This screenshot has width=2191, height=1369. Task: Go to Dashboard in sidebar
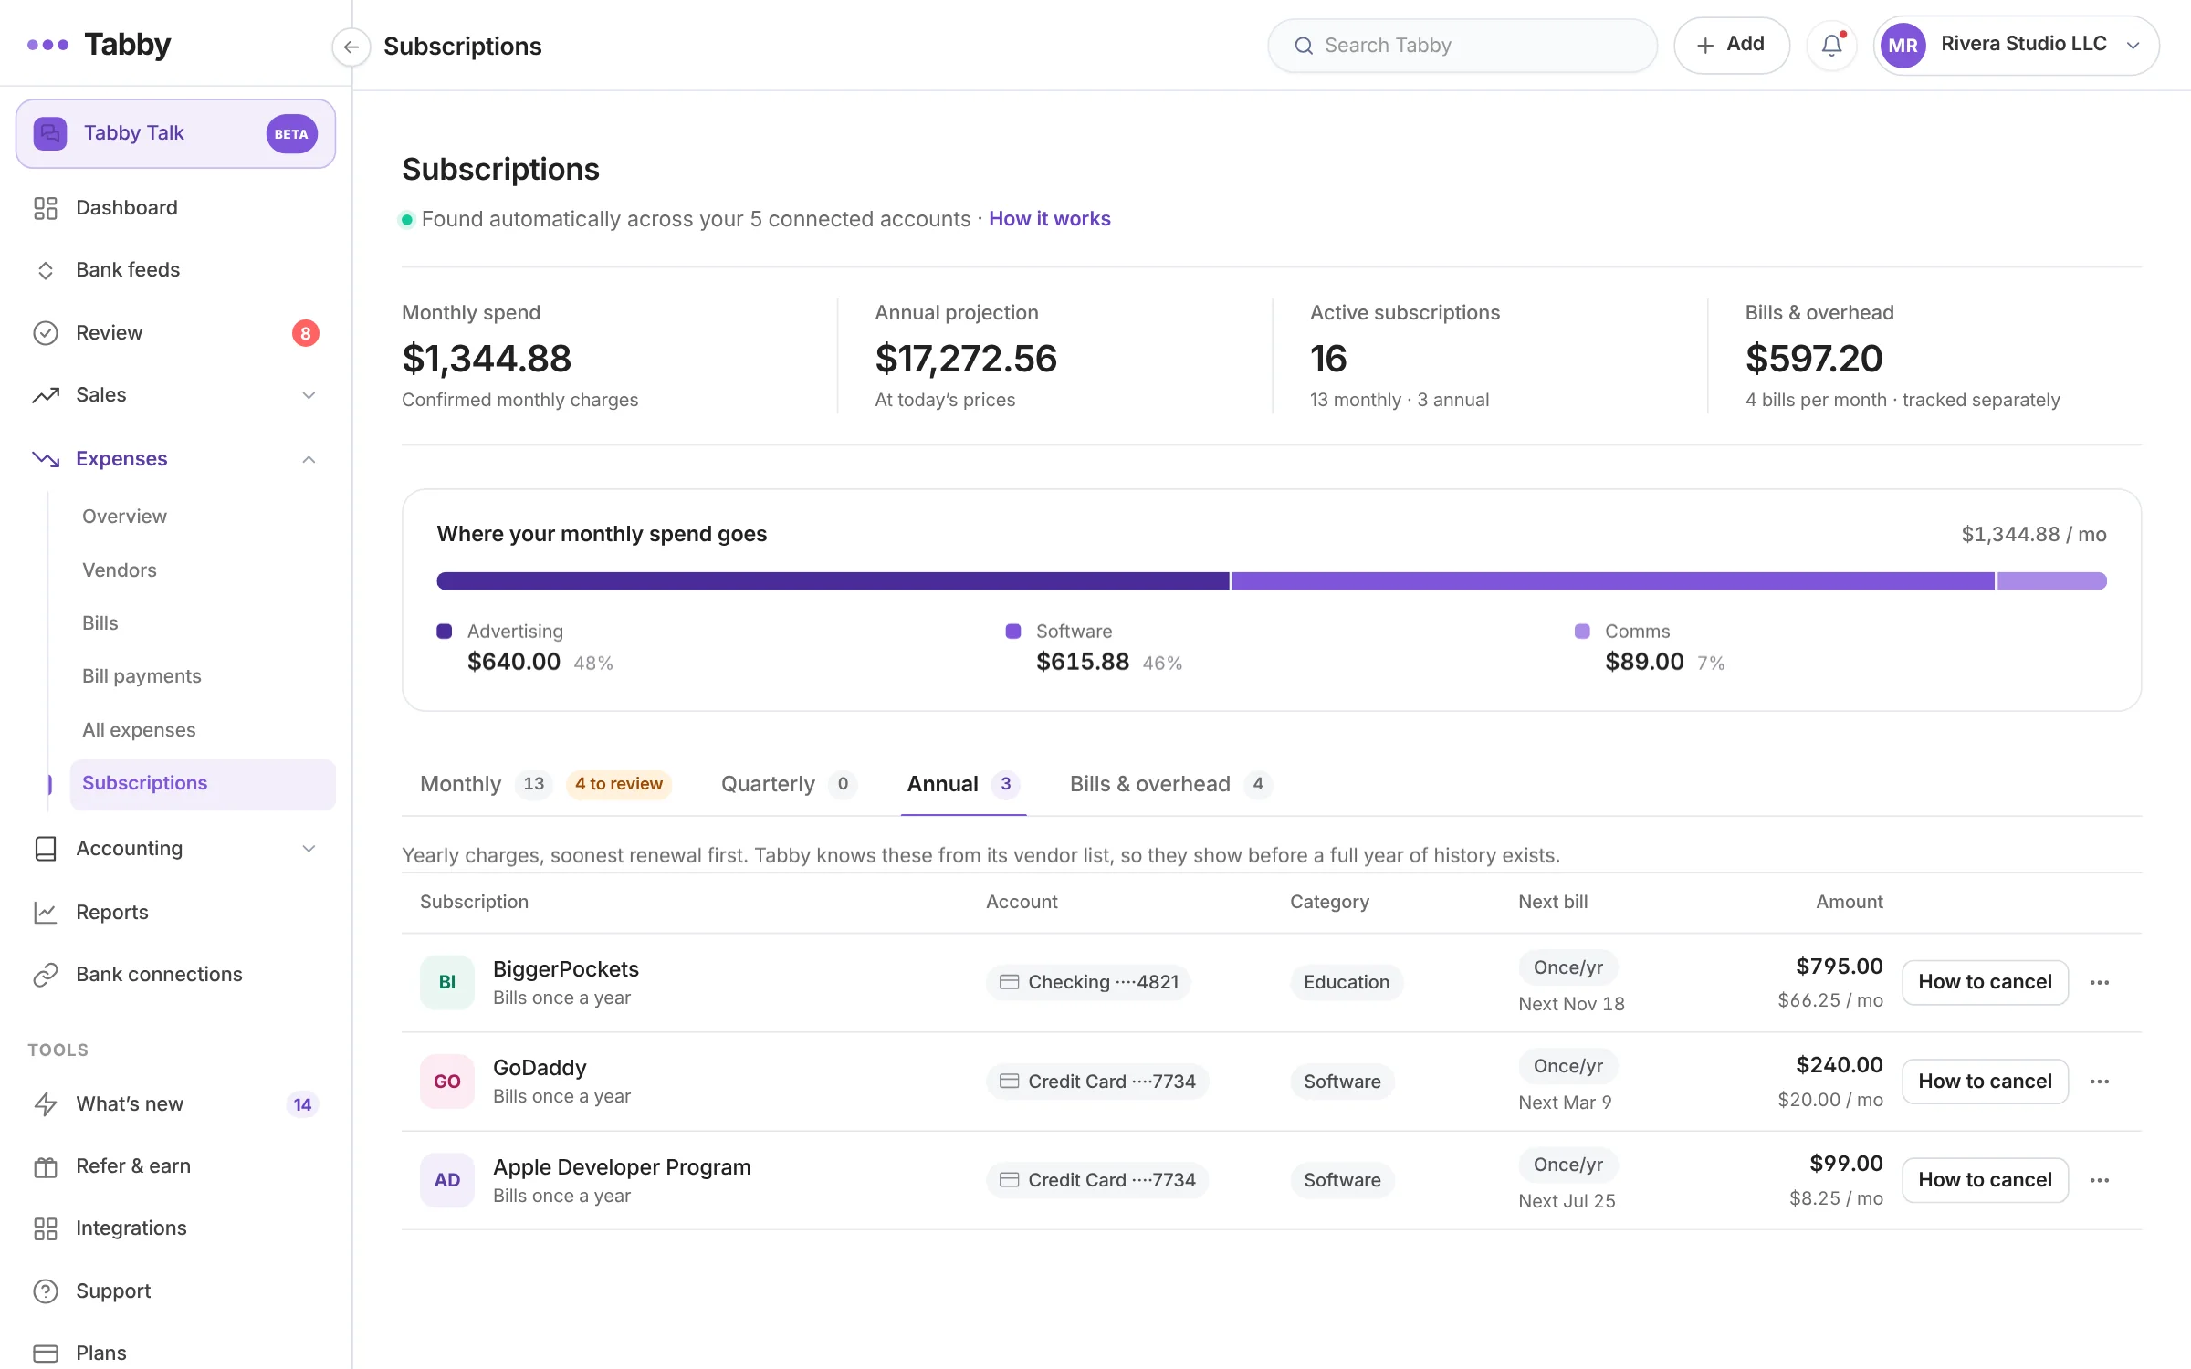(175, 208)
